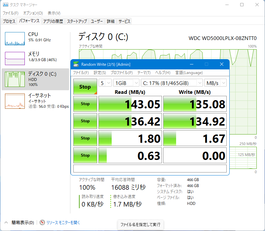The height and width of the screenshot is (231, 265).
Task: Click the 136.42 read result cell
Action: coord(130,121)
